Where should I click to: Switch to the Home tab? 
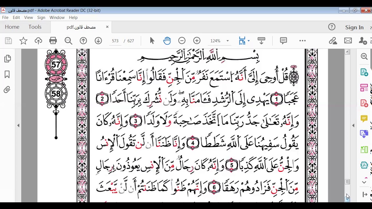(12, 27)
